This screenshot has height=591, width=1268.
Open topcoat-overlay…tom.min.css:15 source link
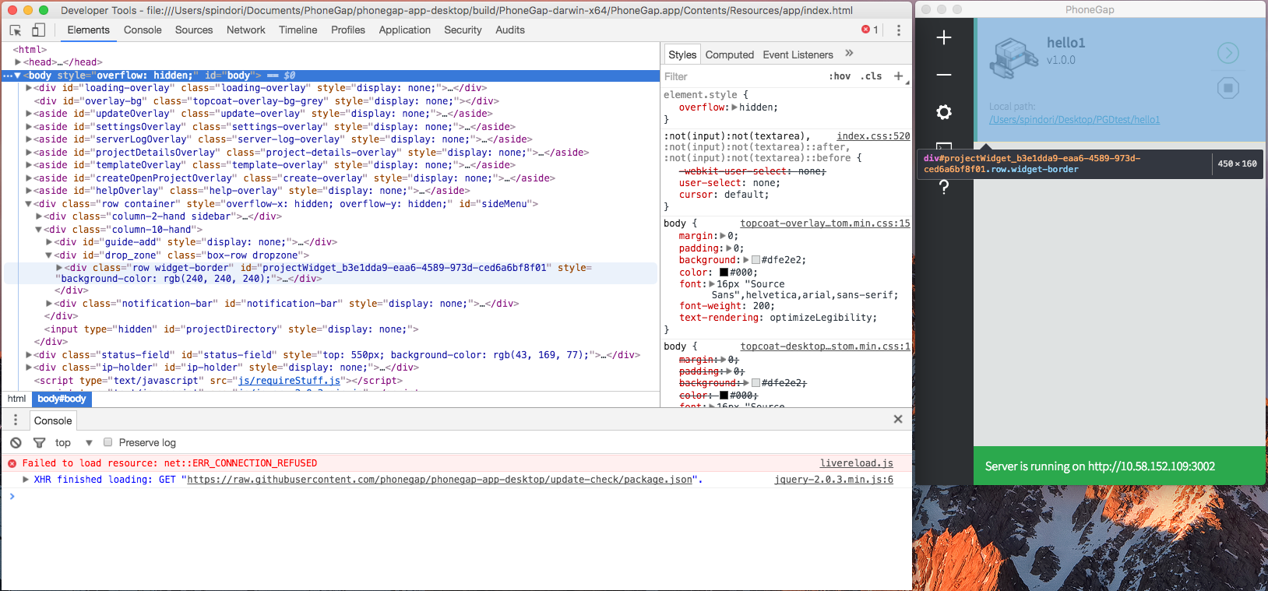[x=825, y=223]
